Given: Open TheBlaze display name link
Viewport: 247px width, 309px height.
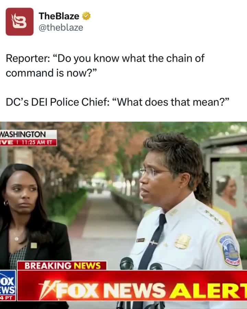Looking at the screenshot, I should coord(59,16).
